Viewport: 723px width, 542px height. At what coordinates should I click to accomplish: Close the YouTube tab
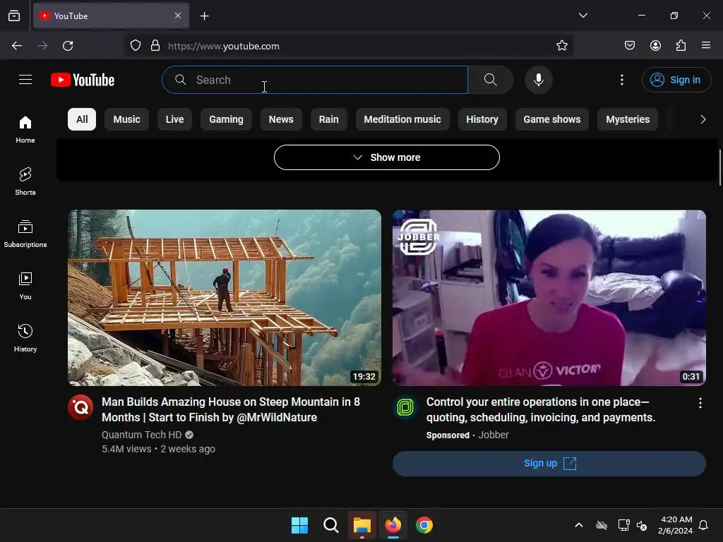178,16
